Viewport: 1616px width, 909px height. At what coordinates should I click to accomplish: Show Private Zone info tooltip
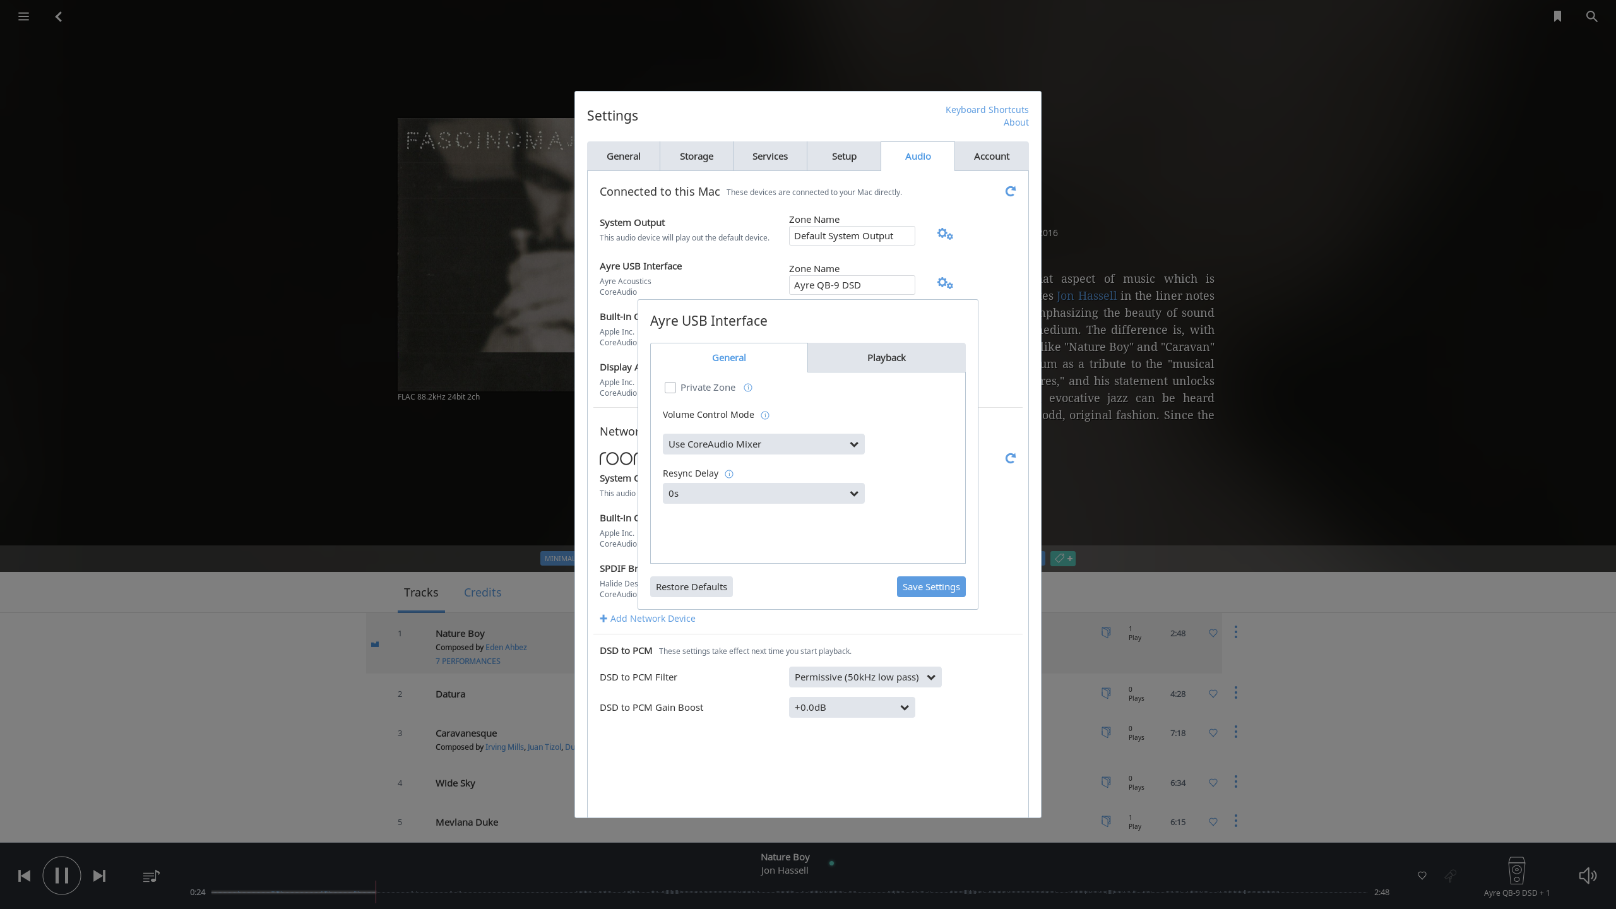tap(748, 388)
